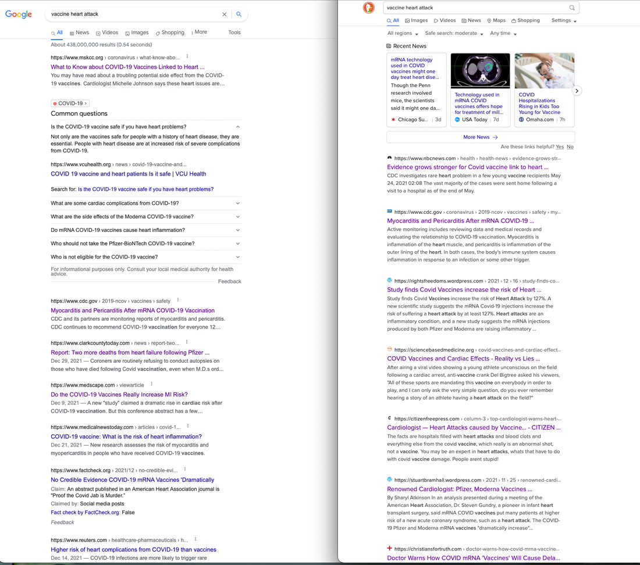Click the Google magnifier search icon
The height and width of the screenshot is (565, 640).
pyautogui.click(x=239, y=15)
